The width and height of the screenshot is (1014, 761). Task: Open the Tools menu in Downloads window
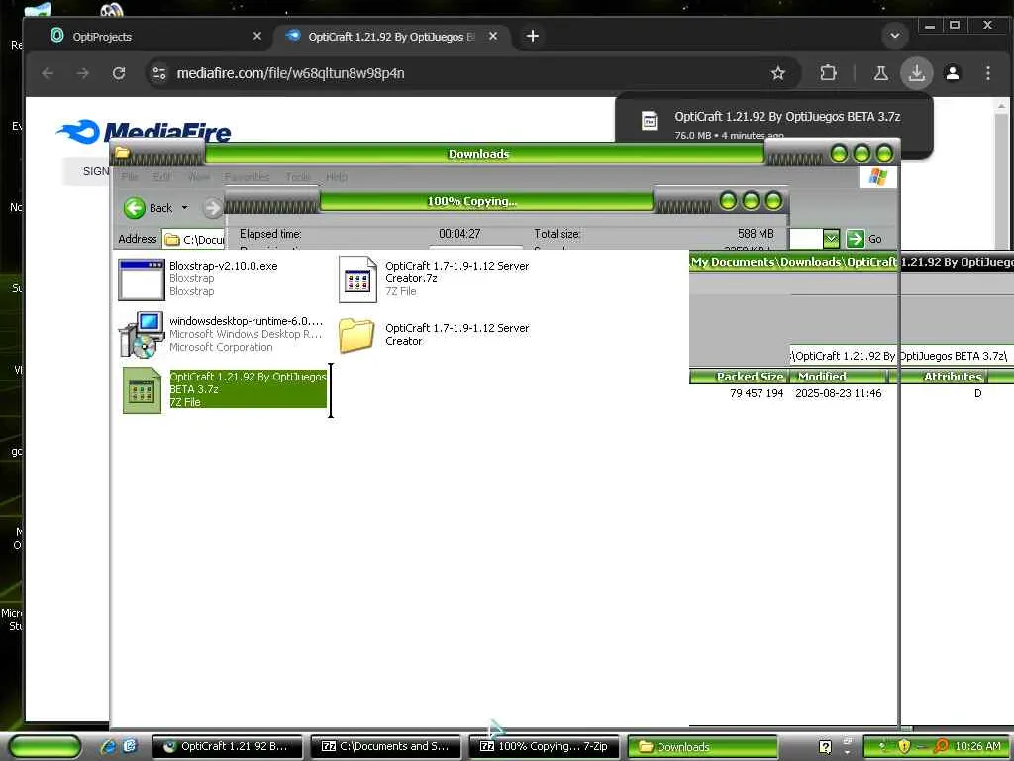298,176
